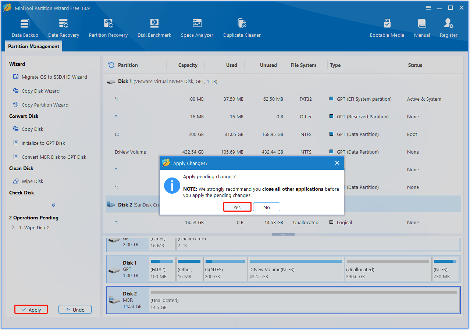The width and height of the screenshot is (470, 330).
Task: Sort by Used column header
Action: point(231,65)
